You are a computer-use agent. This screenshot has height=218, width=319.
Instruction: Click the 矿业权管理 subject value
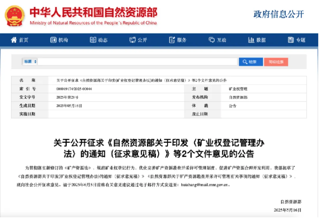[238, 89]
